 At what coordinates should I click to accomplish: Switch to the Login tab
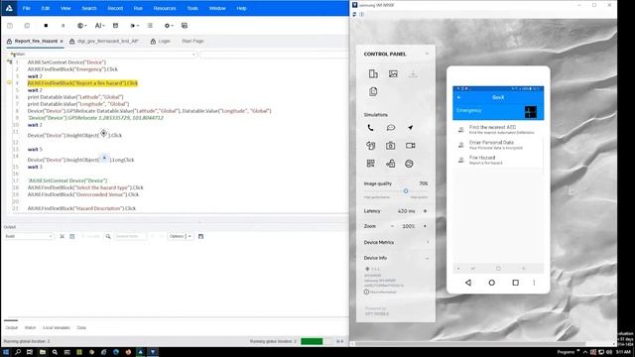click(161, 42)
